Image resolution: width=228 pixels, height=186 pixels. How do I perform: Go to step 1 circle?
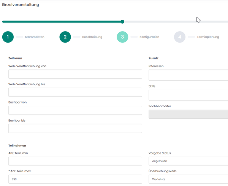(x=8, y=37)
